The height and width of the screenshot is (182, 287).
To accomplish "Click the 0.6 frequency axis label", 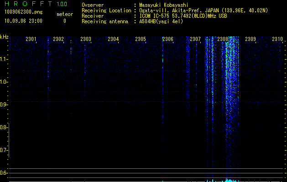I will [x=4, y=173].
